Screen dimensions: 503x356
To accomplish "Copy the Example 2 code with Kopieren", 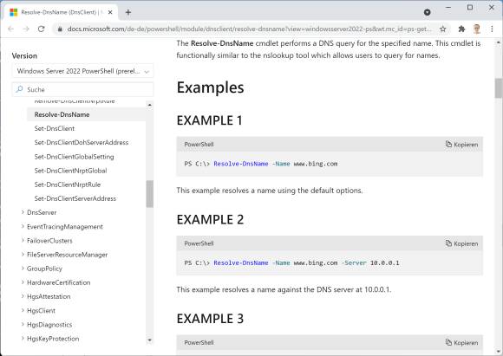I will pyautogui.click(x=461, y=243).
